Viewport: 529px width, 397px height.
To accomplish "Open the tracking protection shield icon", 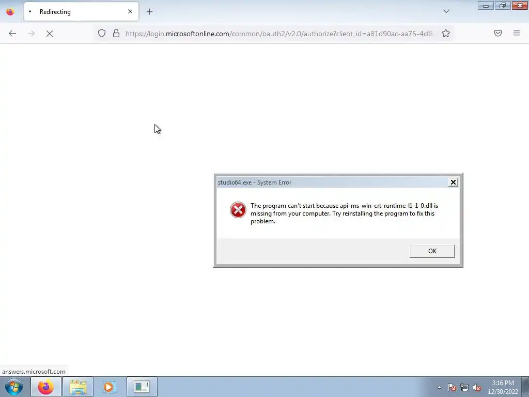I will [102, 33].
